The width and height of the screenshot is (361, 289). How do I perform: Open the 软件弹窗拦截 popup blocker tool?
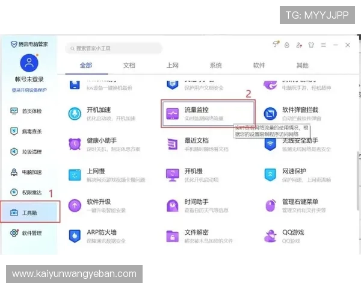click(x=292, y=114)
